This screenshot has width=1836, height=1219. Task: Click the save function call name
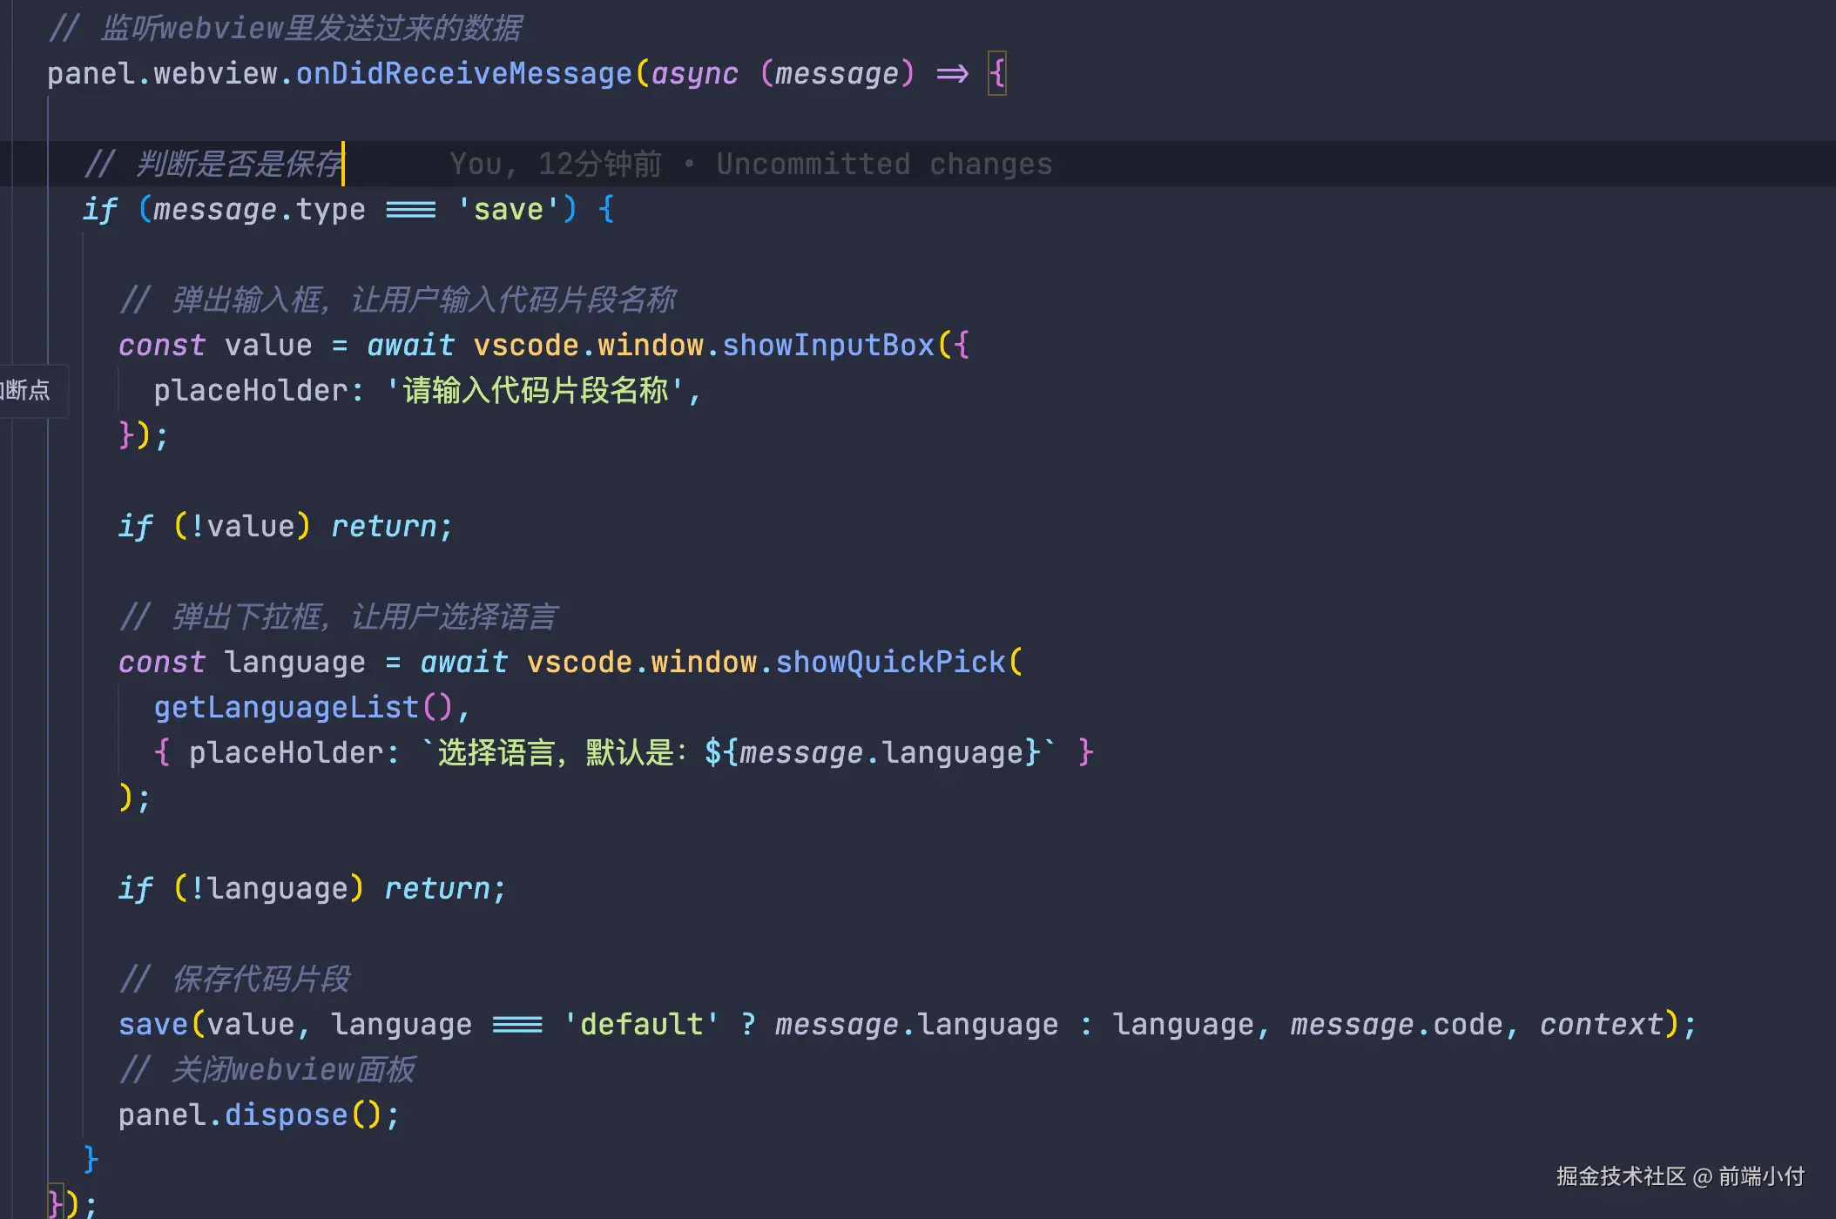[x=153, y=1025]
